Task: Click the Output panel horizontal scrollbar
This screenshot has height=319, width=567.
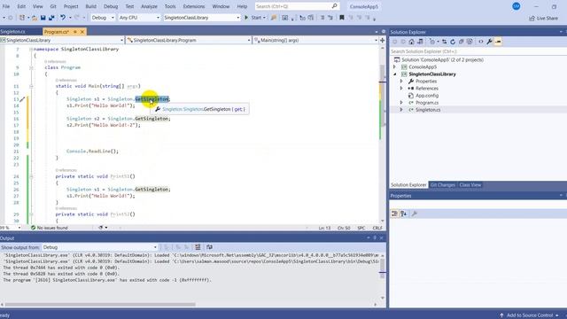Action: [x=100, y=305]
